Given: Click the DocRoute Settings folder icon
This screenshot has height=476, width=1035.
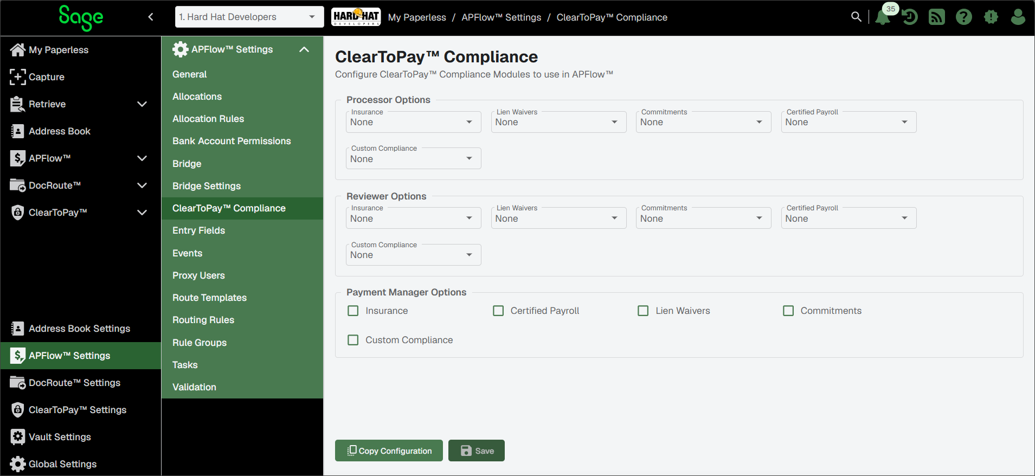Looking at the screenshot, I should 18,383.
